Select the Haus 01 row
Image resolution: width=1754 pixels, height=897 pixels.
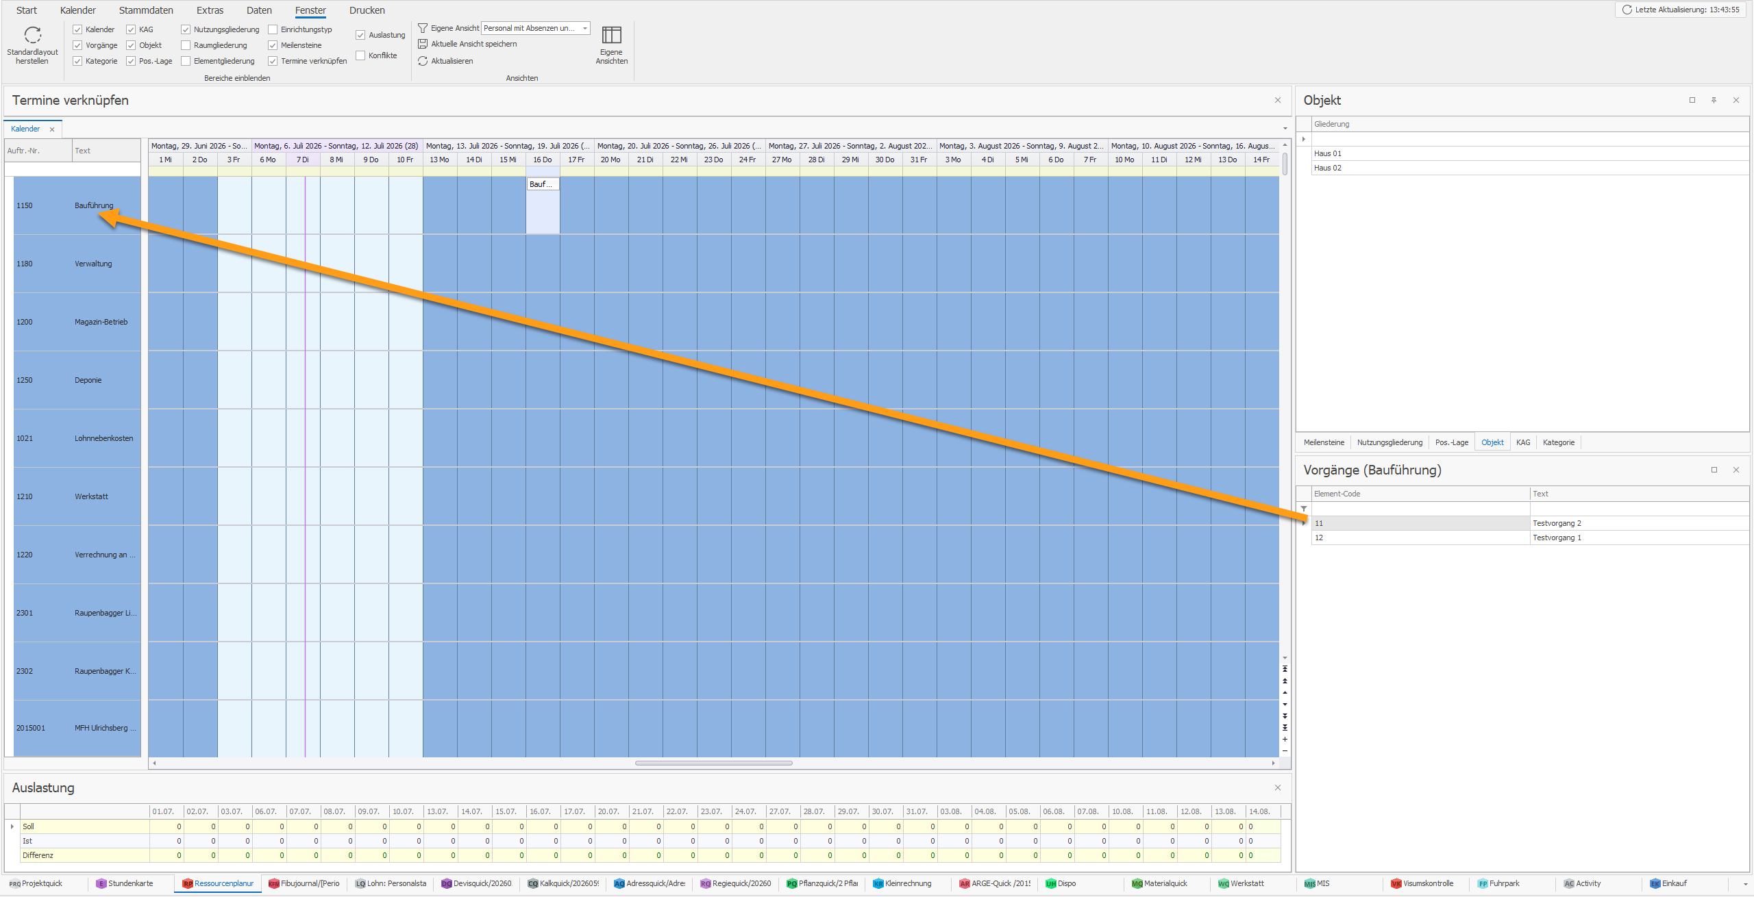(x=1530, y=153)
